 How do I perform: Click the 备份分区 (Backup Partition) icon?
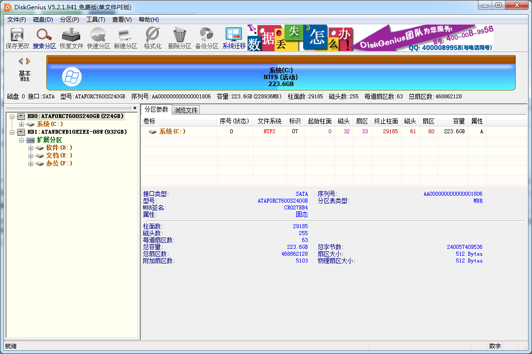pyautogui.click(x=206, y=38)
